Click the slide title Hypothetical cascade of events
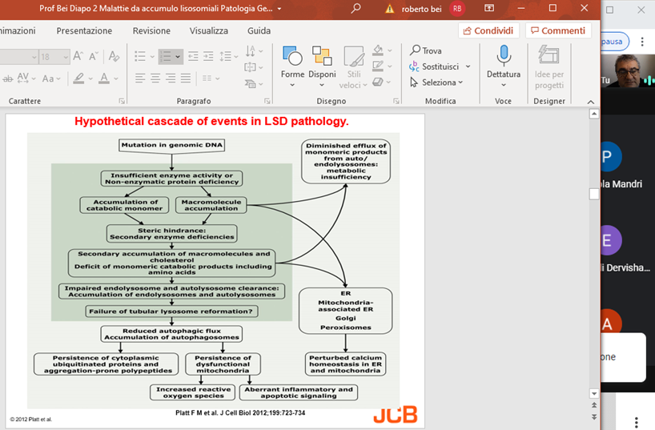655x430 pixels. [211, 121]
